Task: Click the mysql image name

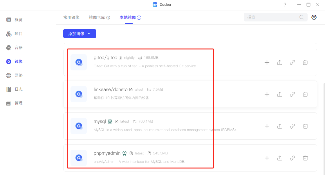Action: [100, 121]
